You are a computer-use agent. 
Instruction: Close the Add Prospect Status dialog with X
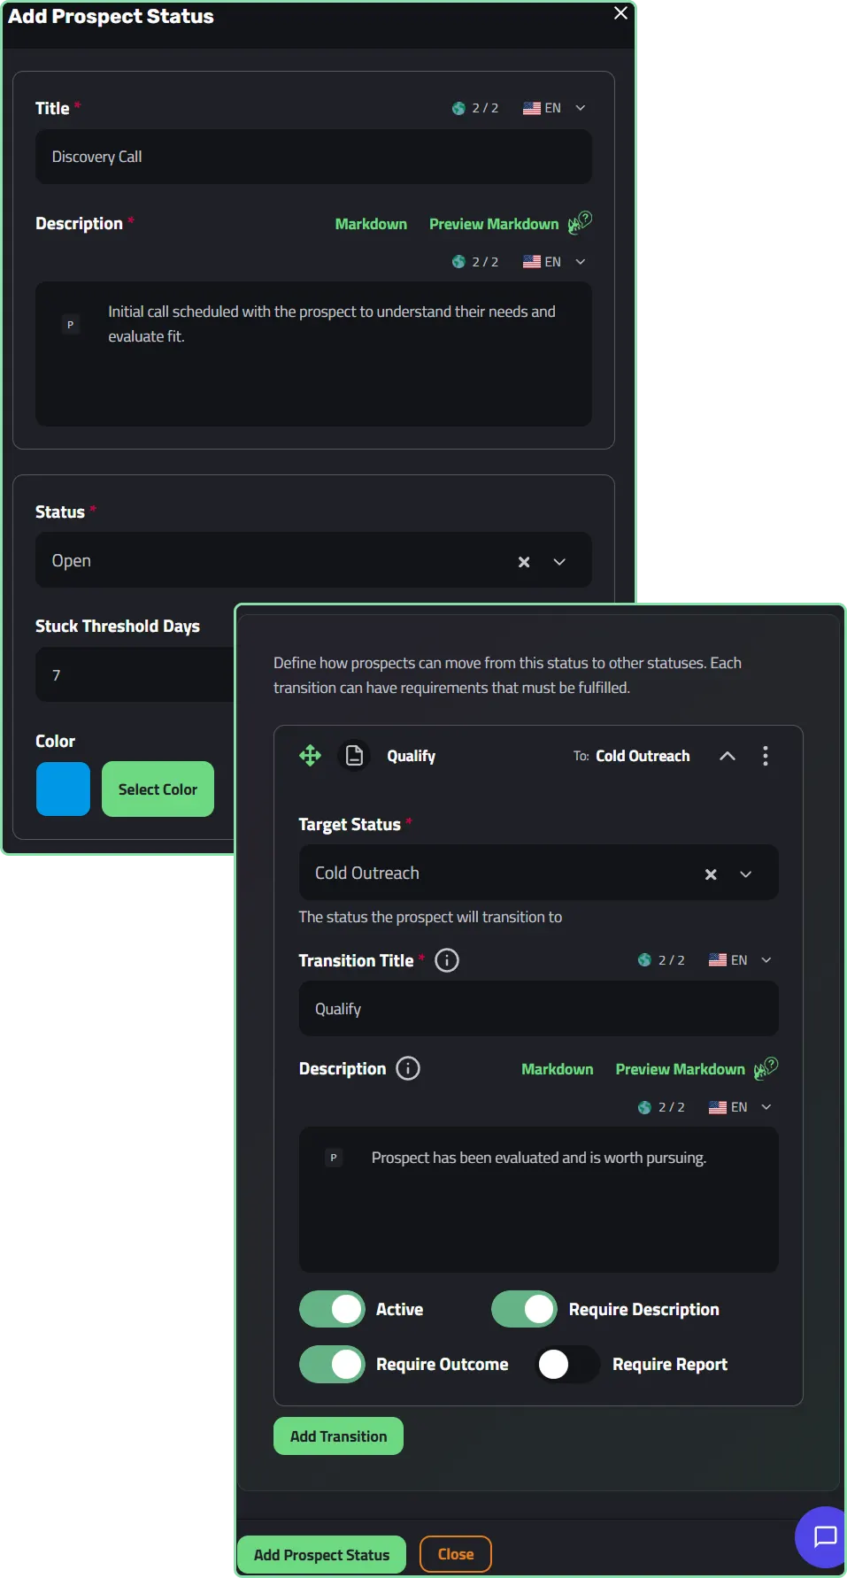click(x=620, y=13)
